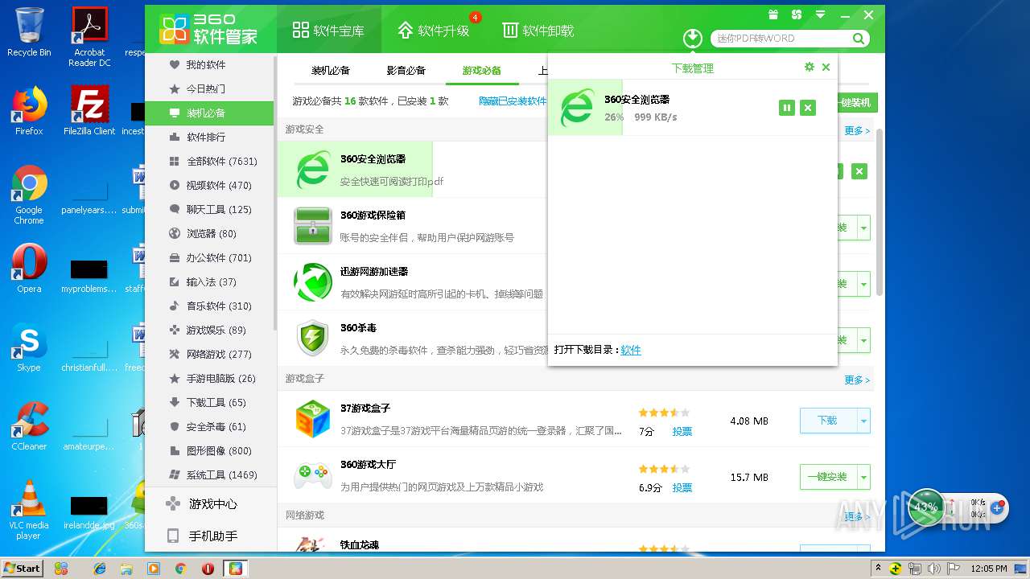Select 装机必备 in sidebar
This screenshot has width=1030, height=579.
click(209, 113)
